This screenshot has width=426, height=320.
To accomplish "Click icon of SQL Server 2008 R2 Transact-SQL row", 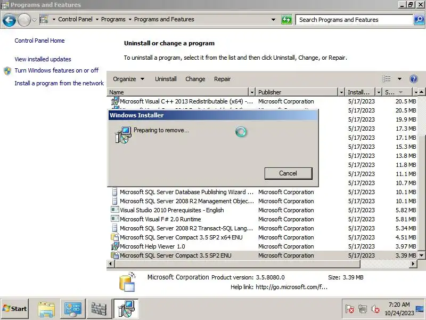I will point(115,228).
